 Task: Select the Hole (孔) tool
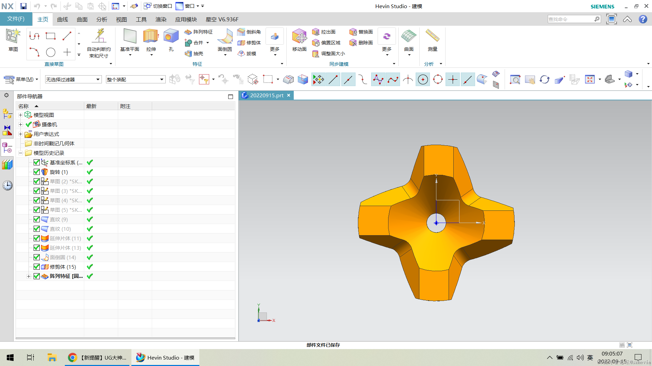coord(171,36)
